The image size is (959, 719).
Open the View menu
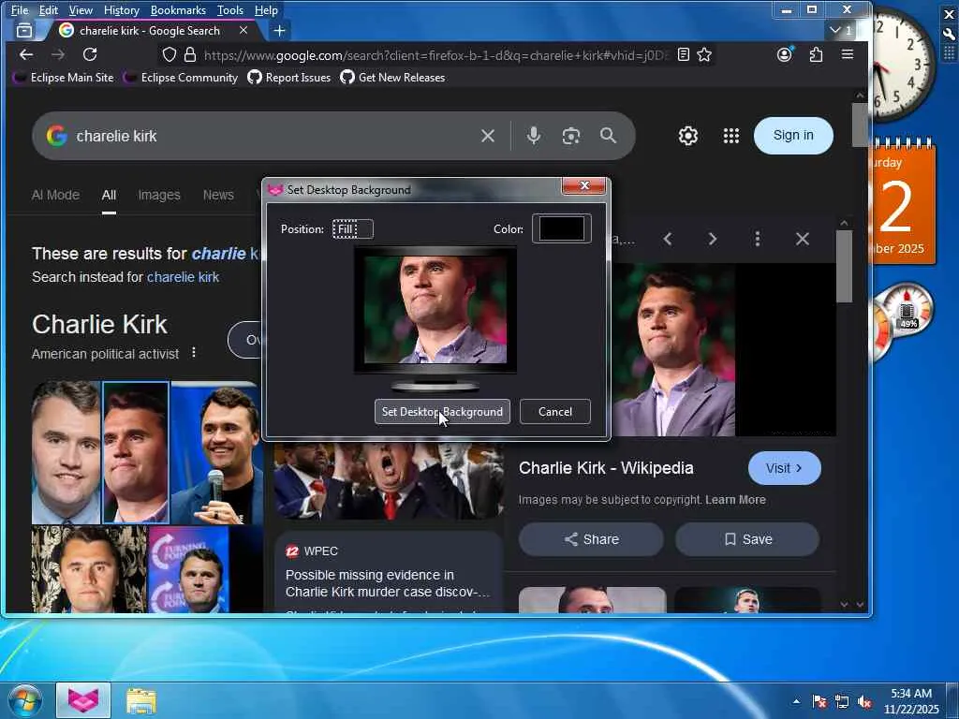(81, 10)
